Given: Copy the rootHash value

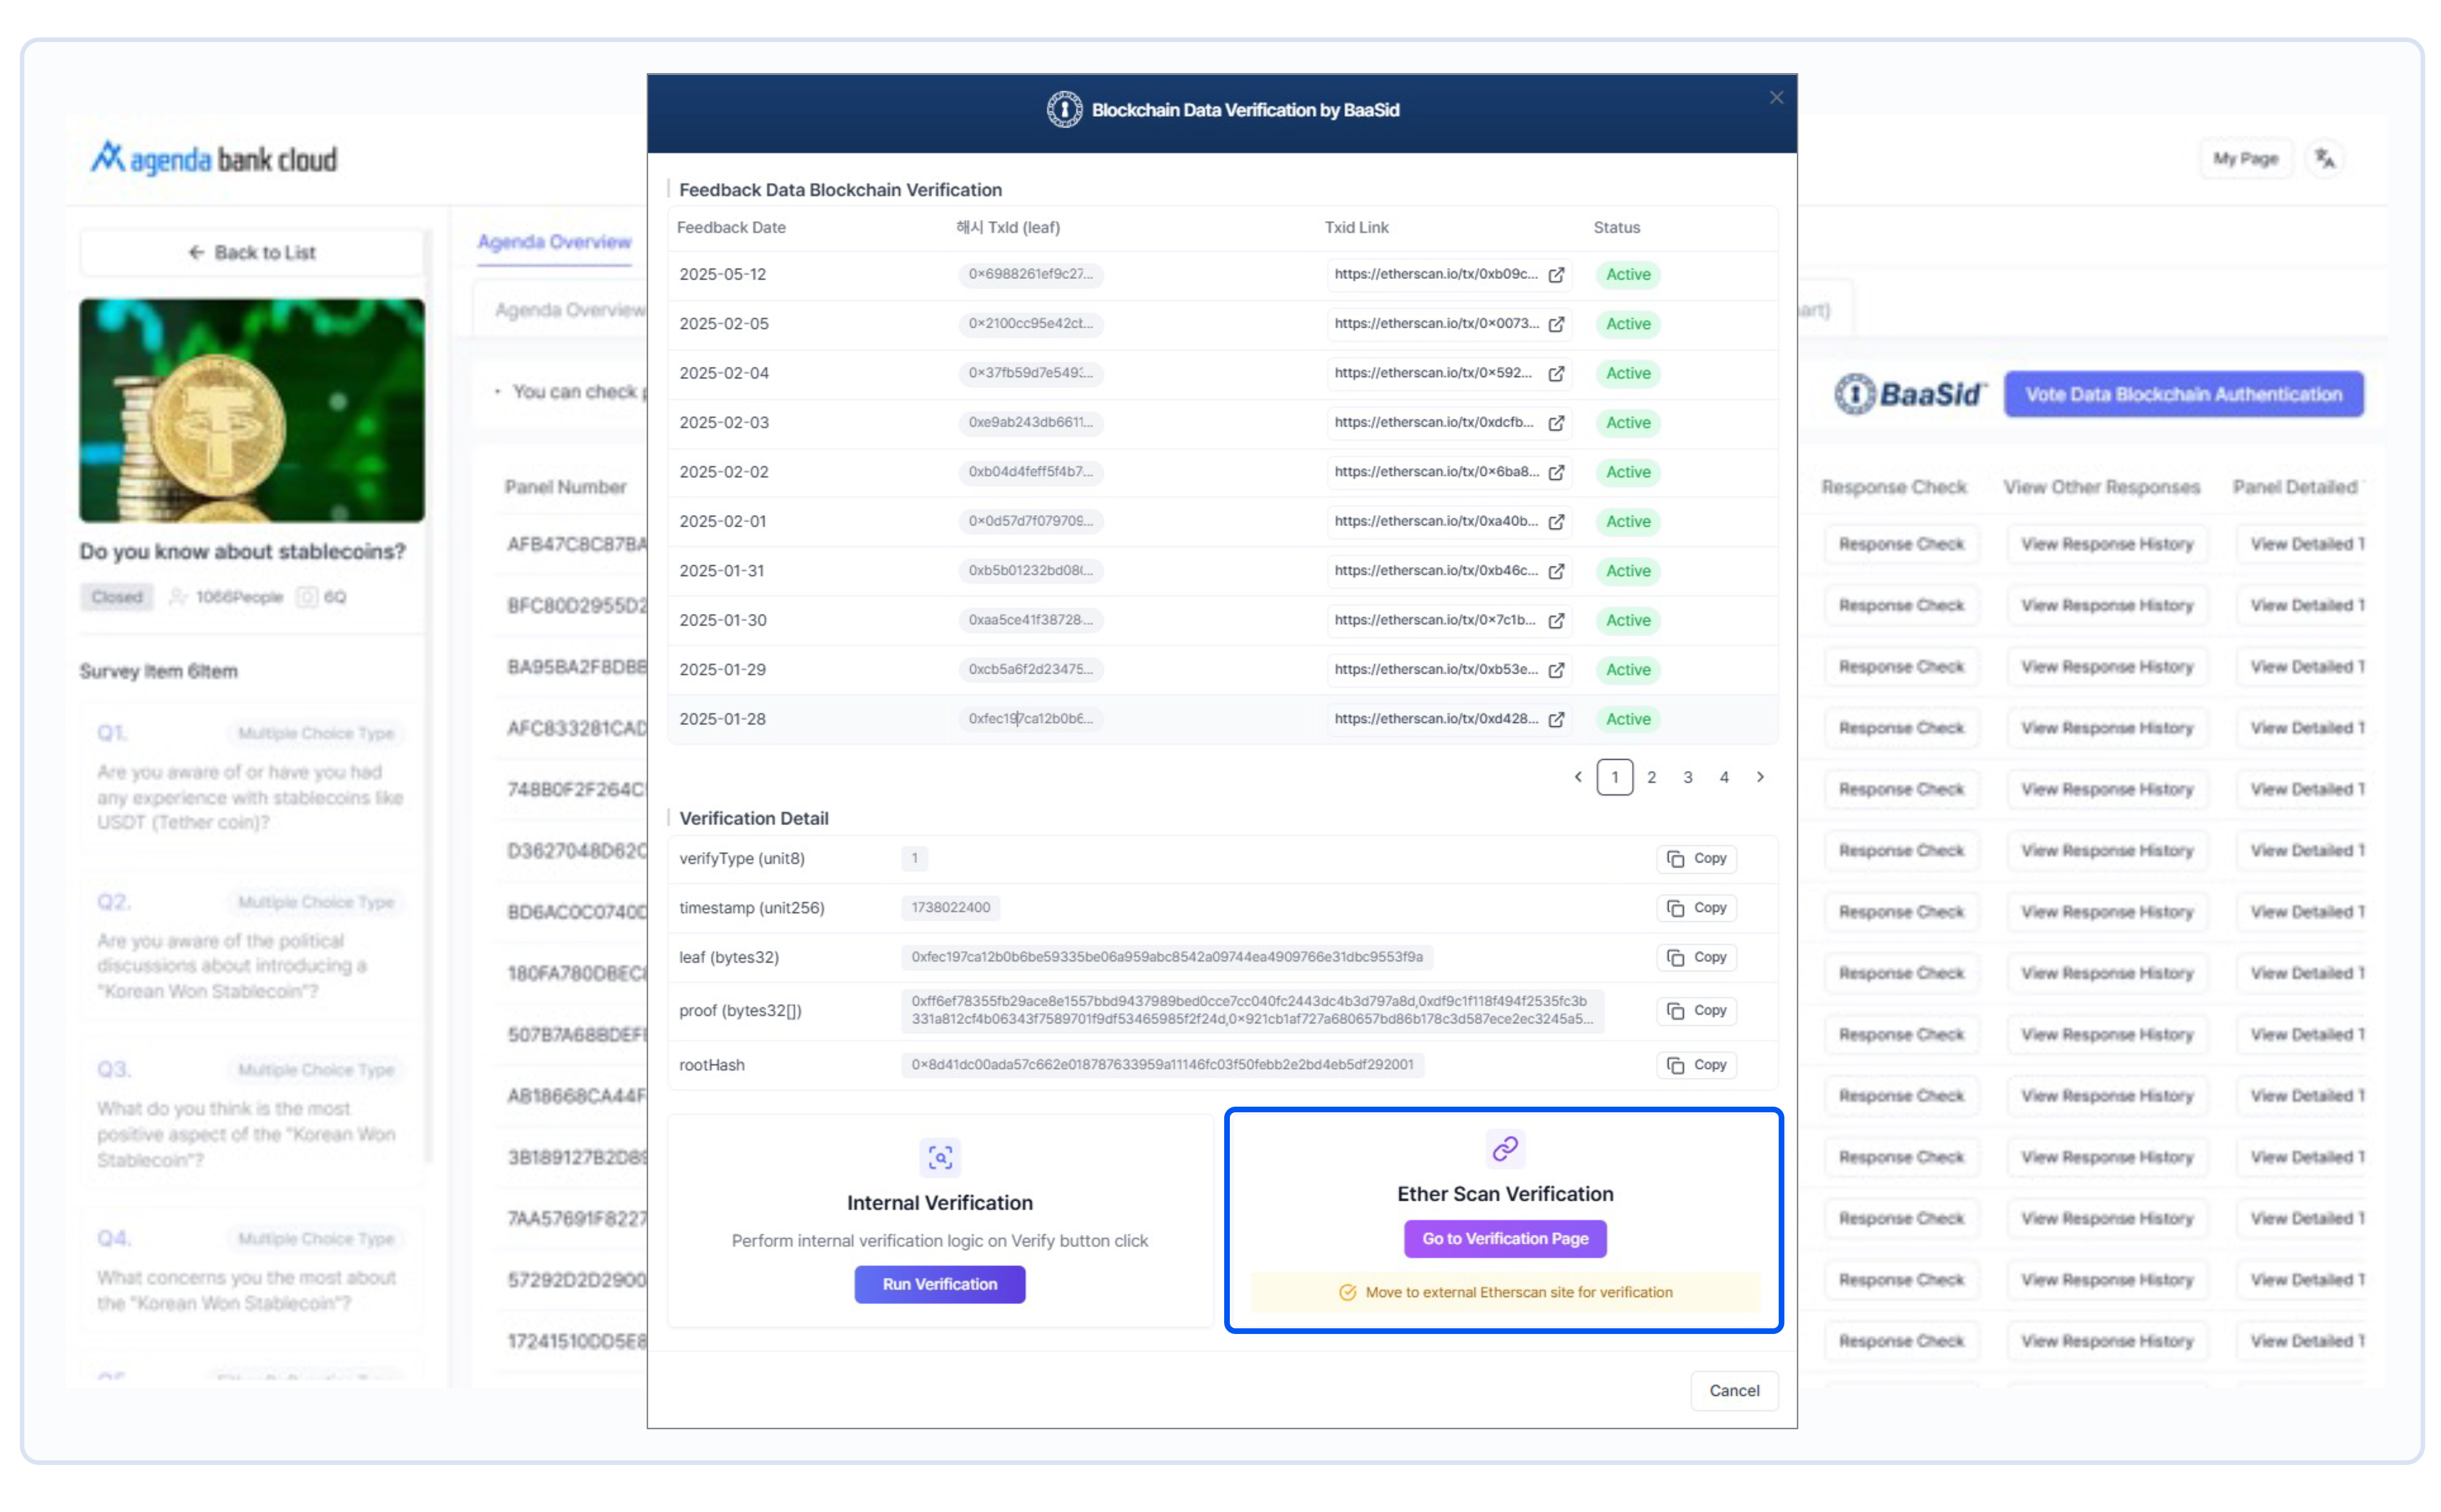Looking at the screenshot, I should coord(1697,1065).
